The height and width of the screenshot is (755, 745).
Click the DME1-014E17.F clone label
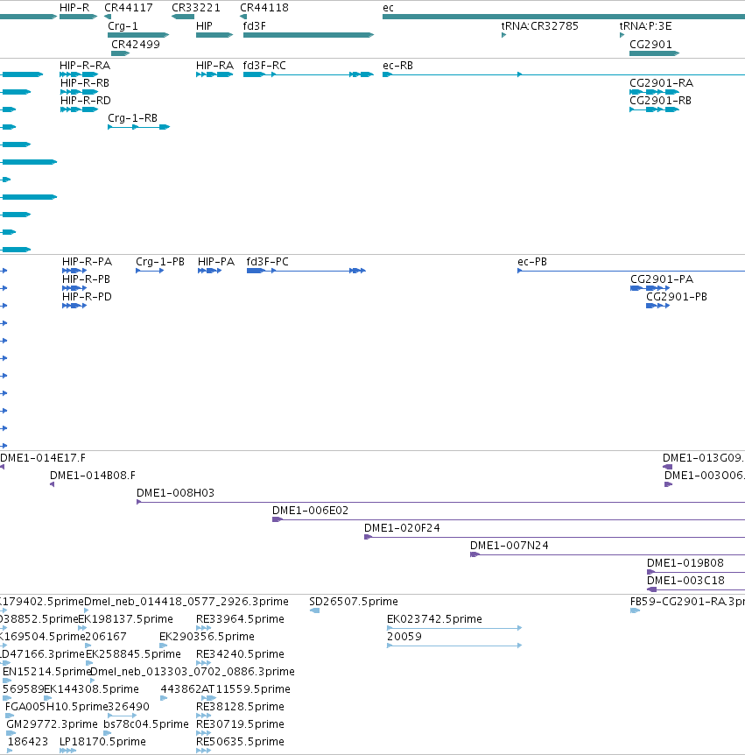[x=43, y=458]
